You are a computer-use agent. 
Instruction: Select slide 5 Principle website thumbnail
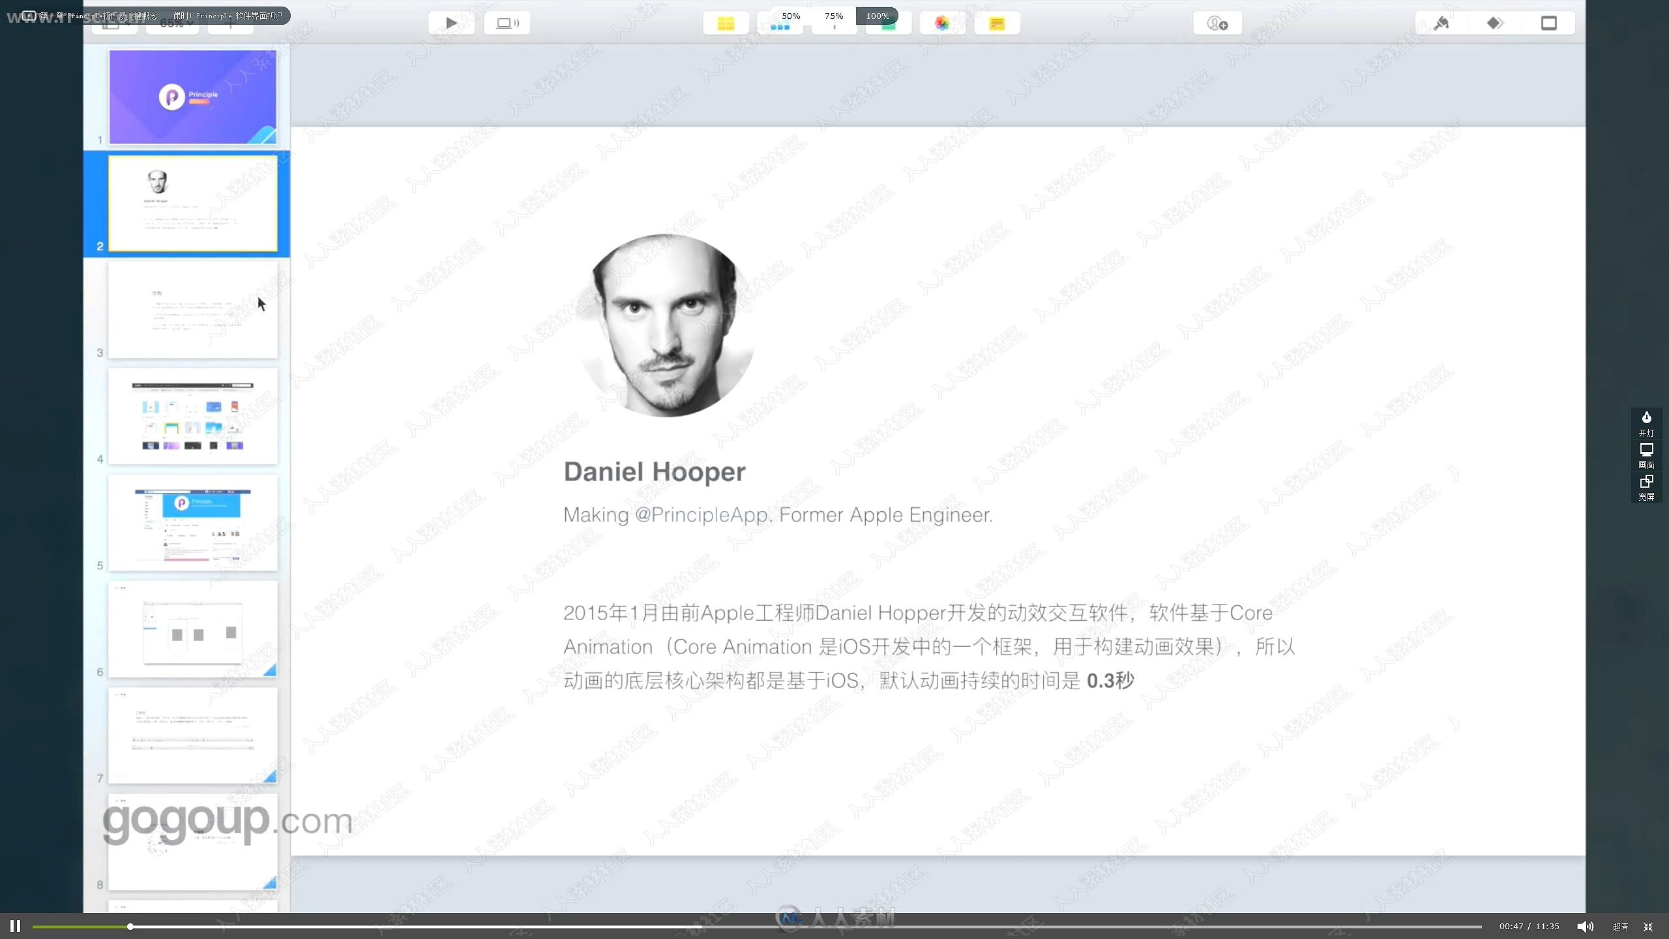tap(193, 522)
